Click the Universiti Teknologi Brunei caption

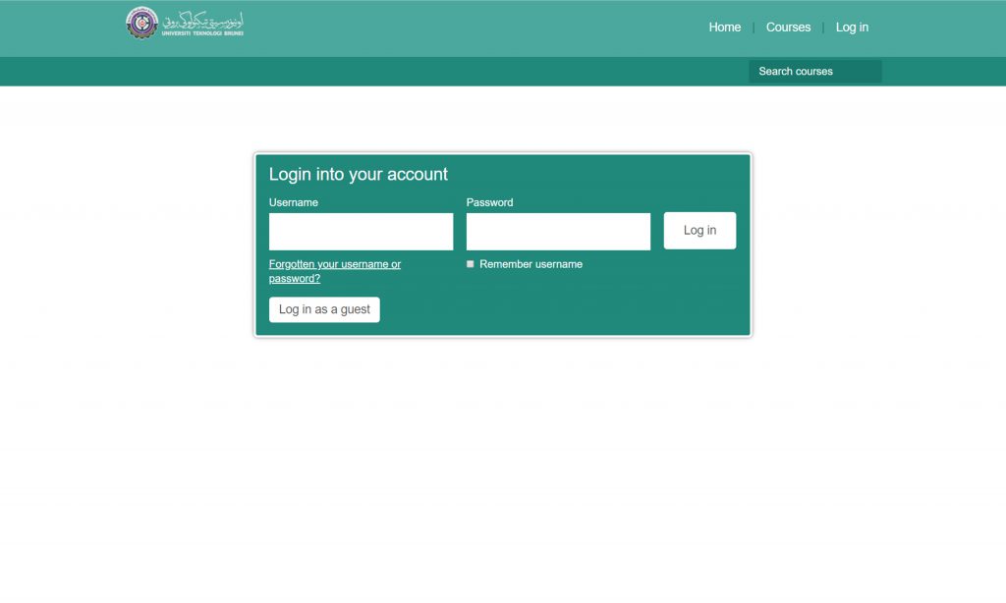pyautogui.click(x=202, y=33)
